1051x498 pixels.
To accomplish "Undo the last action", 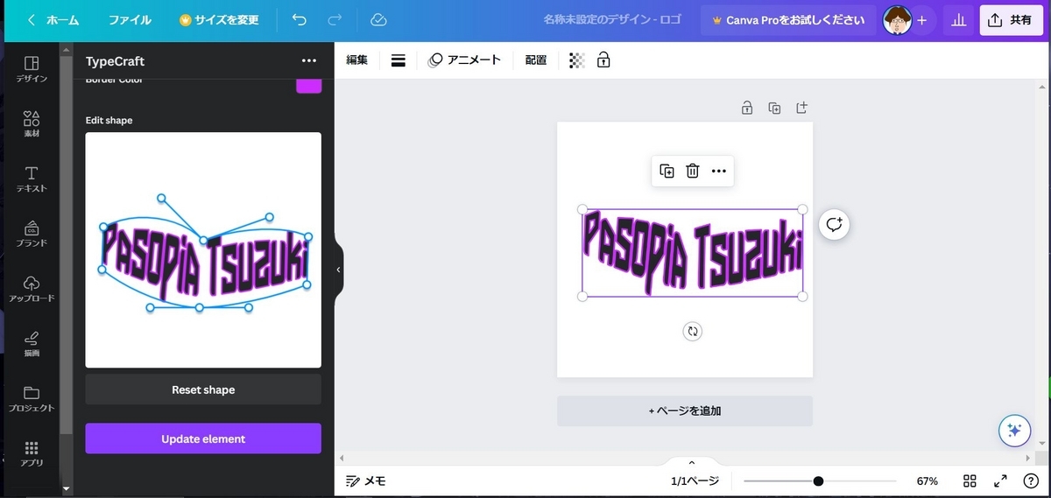I will pos(300,19).
